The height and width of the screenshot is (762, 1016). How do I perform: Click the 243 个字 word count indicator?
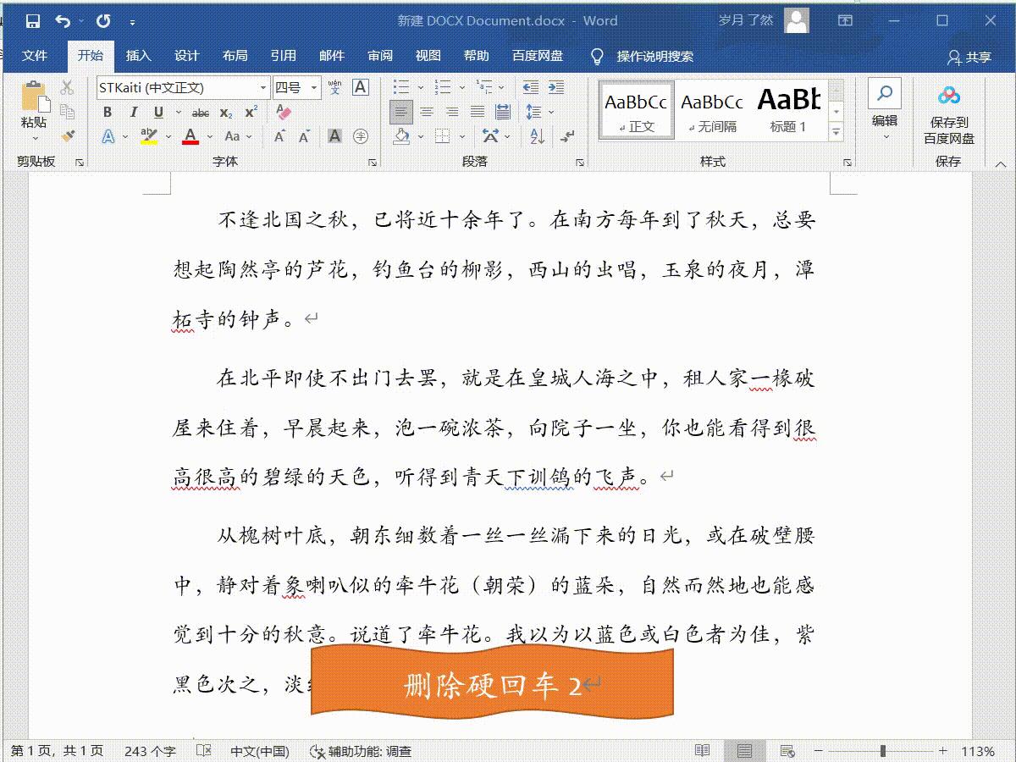[148, 750]
